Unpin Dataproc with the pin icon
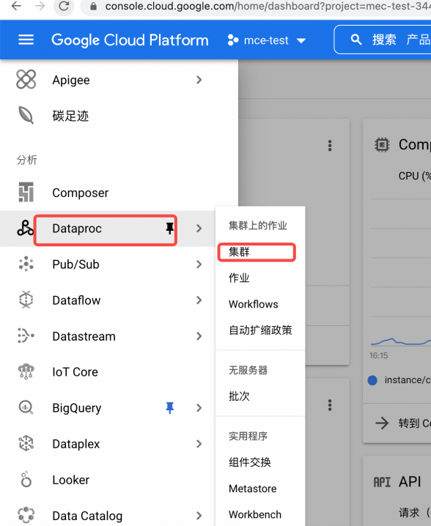The width and height of the screenshot is (431, 526). point(170,228)
